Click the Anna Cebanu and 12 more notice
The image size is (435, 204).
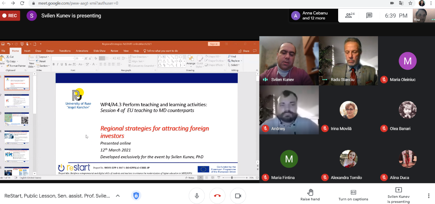point(313,16)
